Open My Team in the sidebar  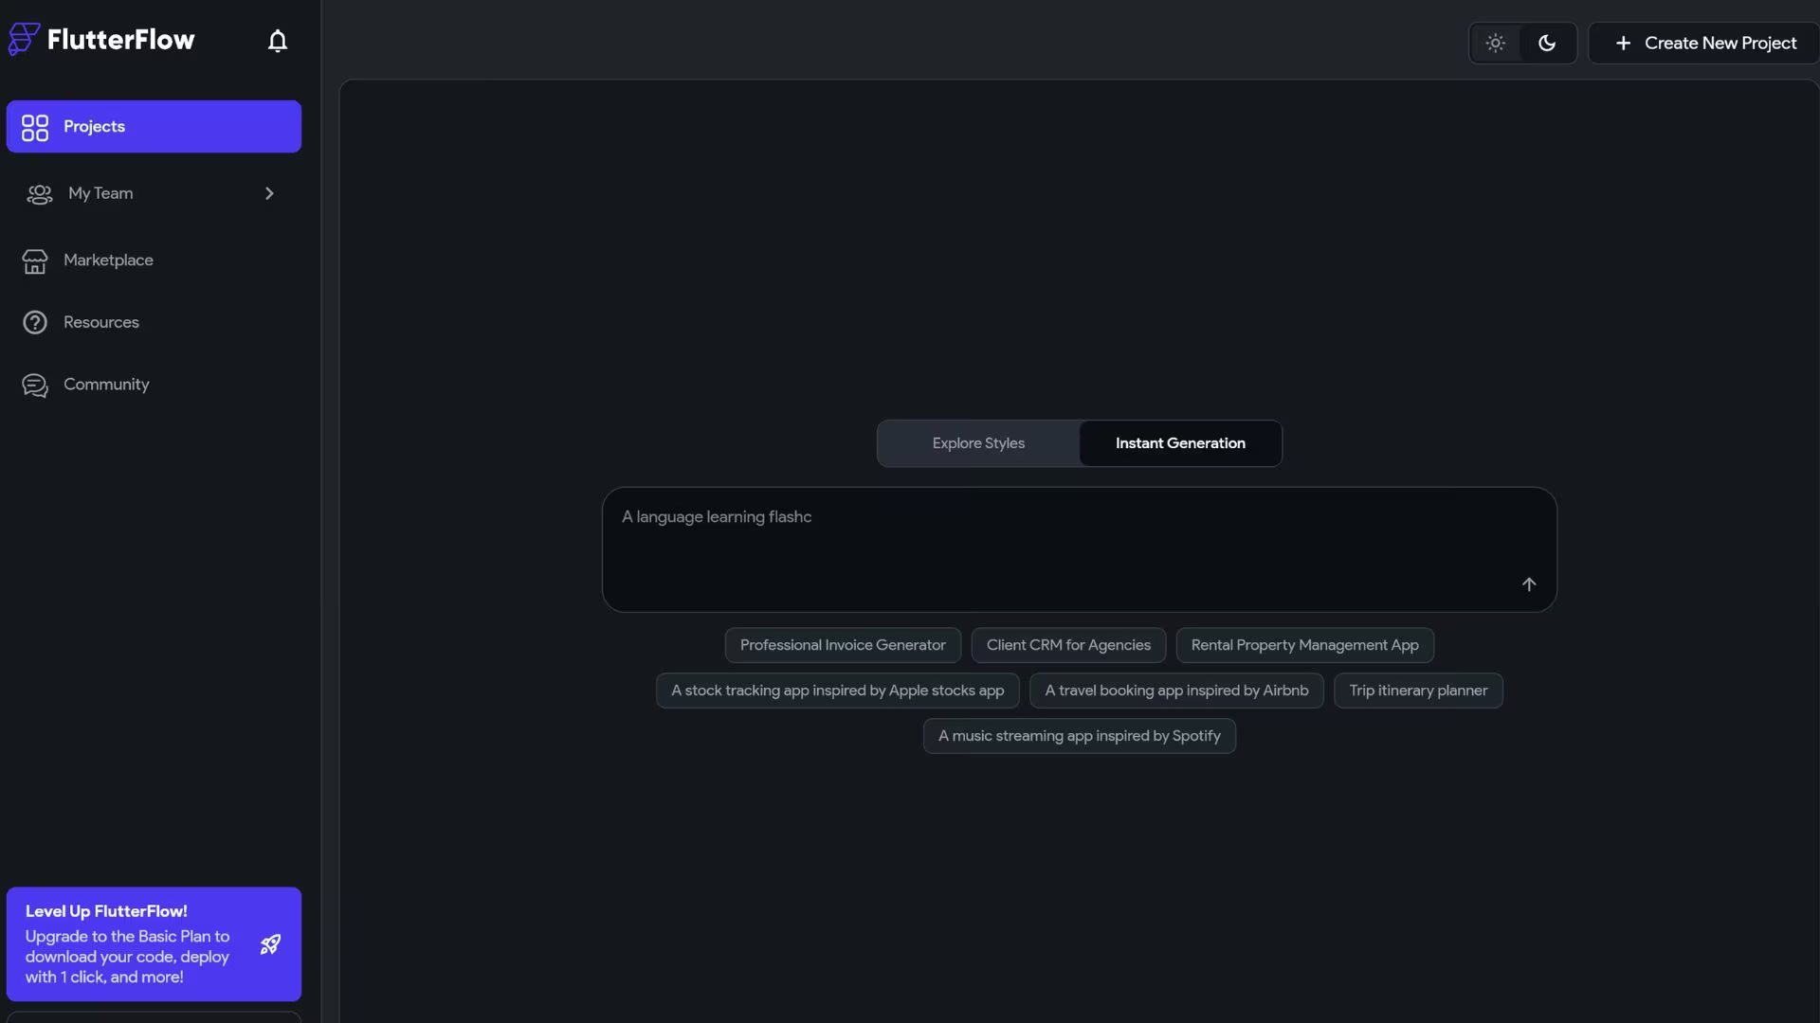pyautogui.click(x=154, y=193)
